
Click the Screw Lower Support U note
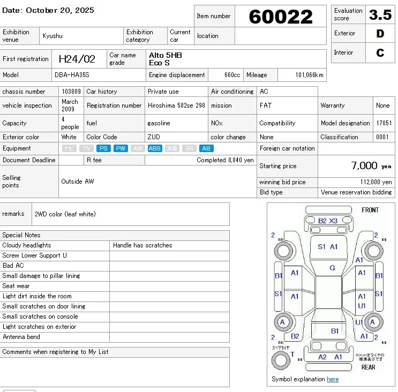(34, 255)
